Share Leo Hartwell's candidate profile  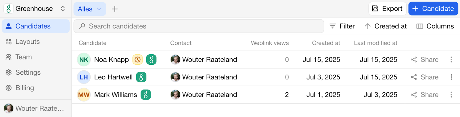425,77
